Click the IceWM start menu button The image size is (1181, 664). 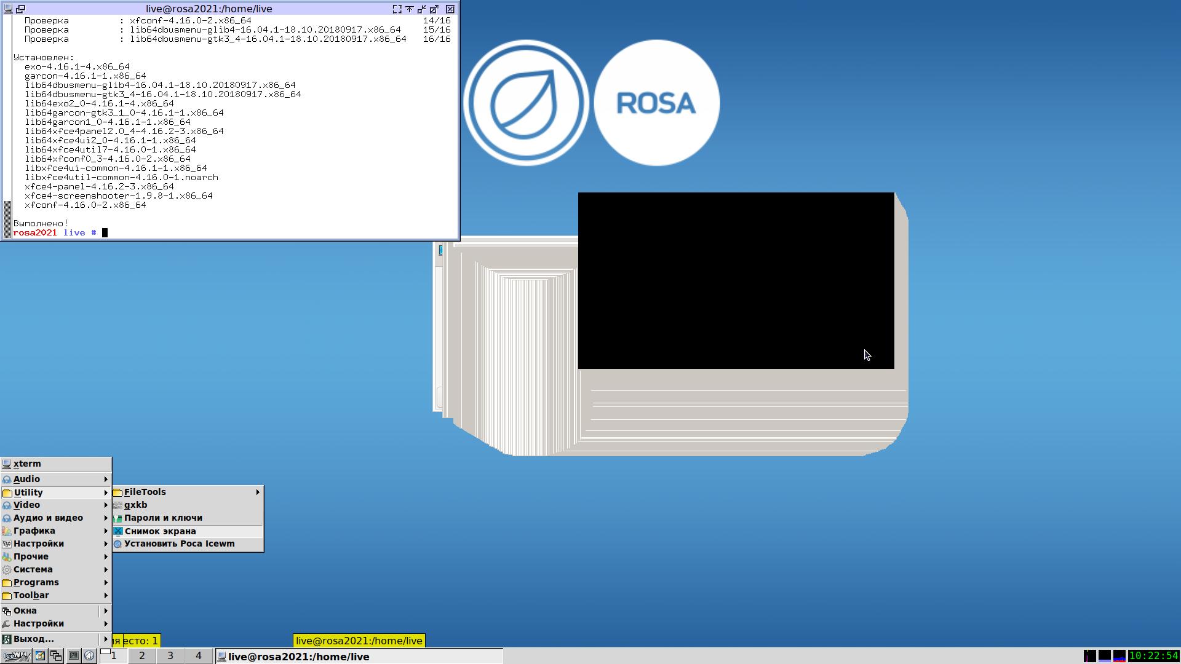pos(16,656)
